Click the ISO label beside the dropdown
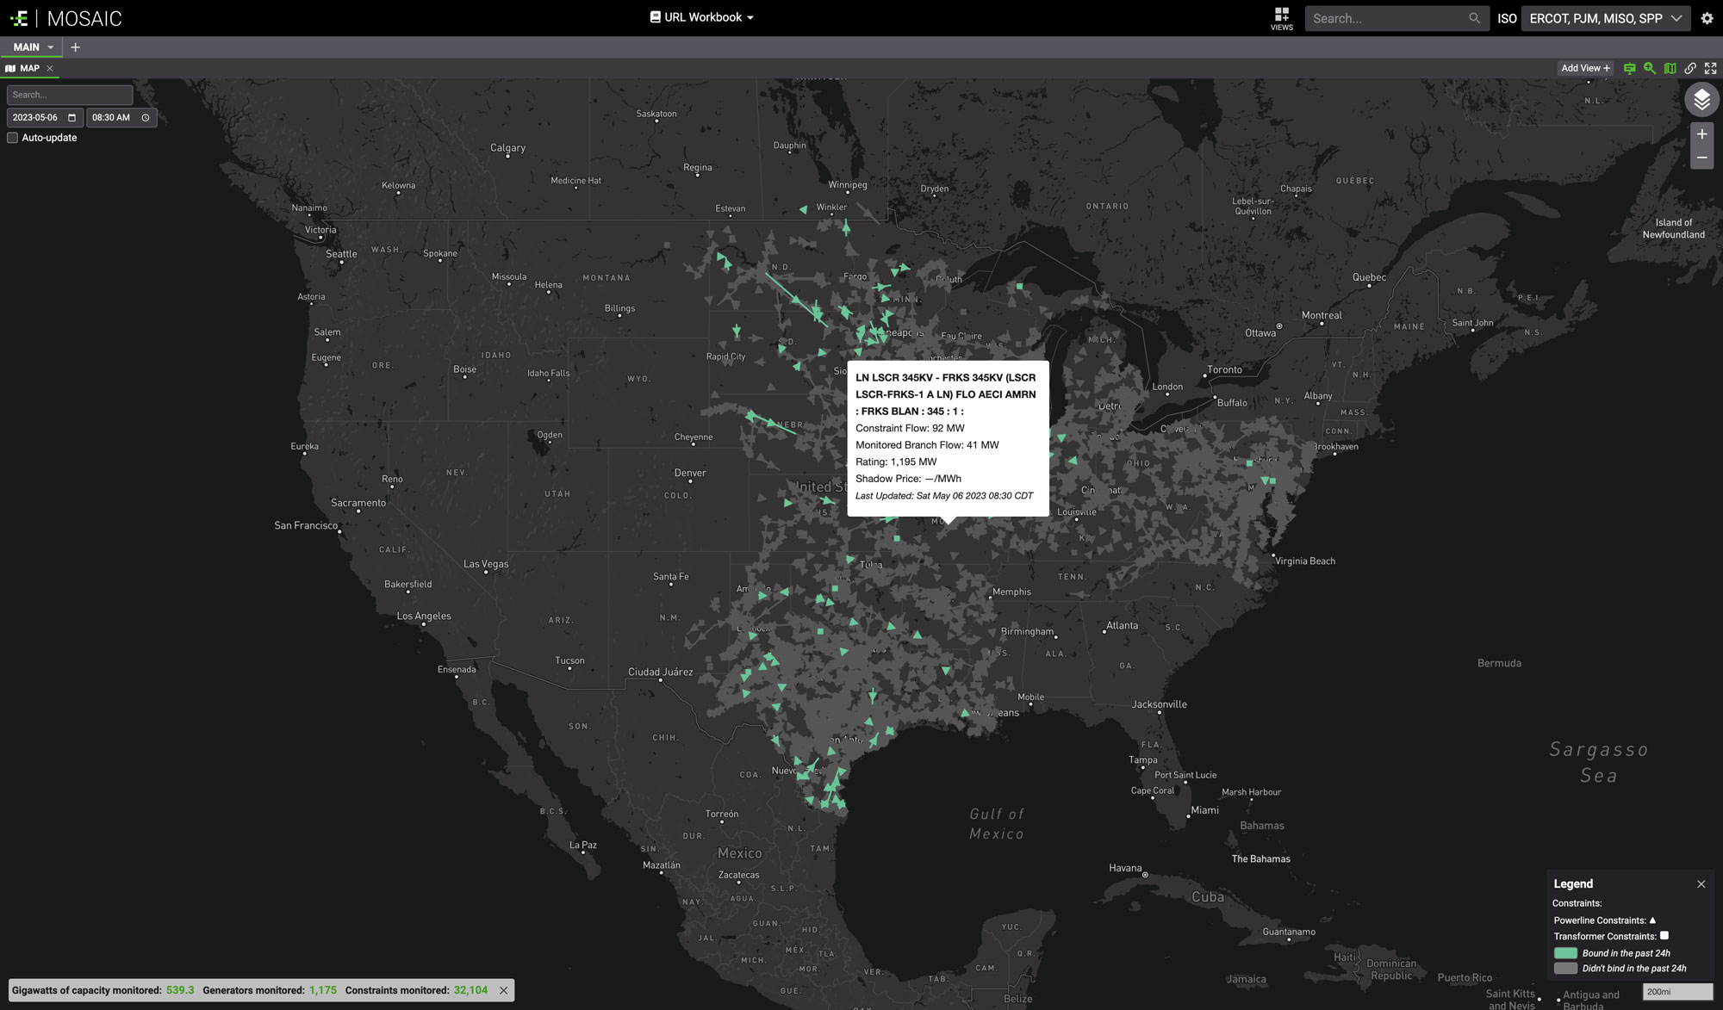 (x=1507, y=18)
